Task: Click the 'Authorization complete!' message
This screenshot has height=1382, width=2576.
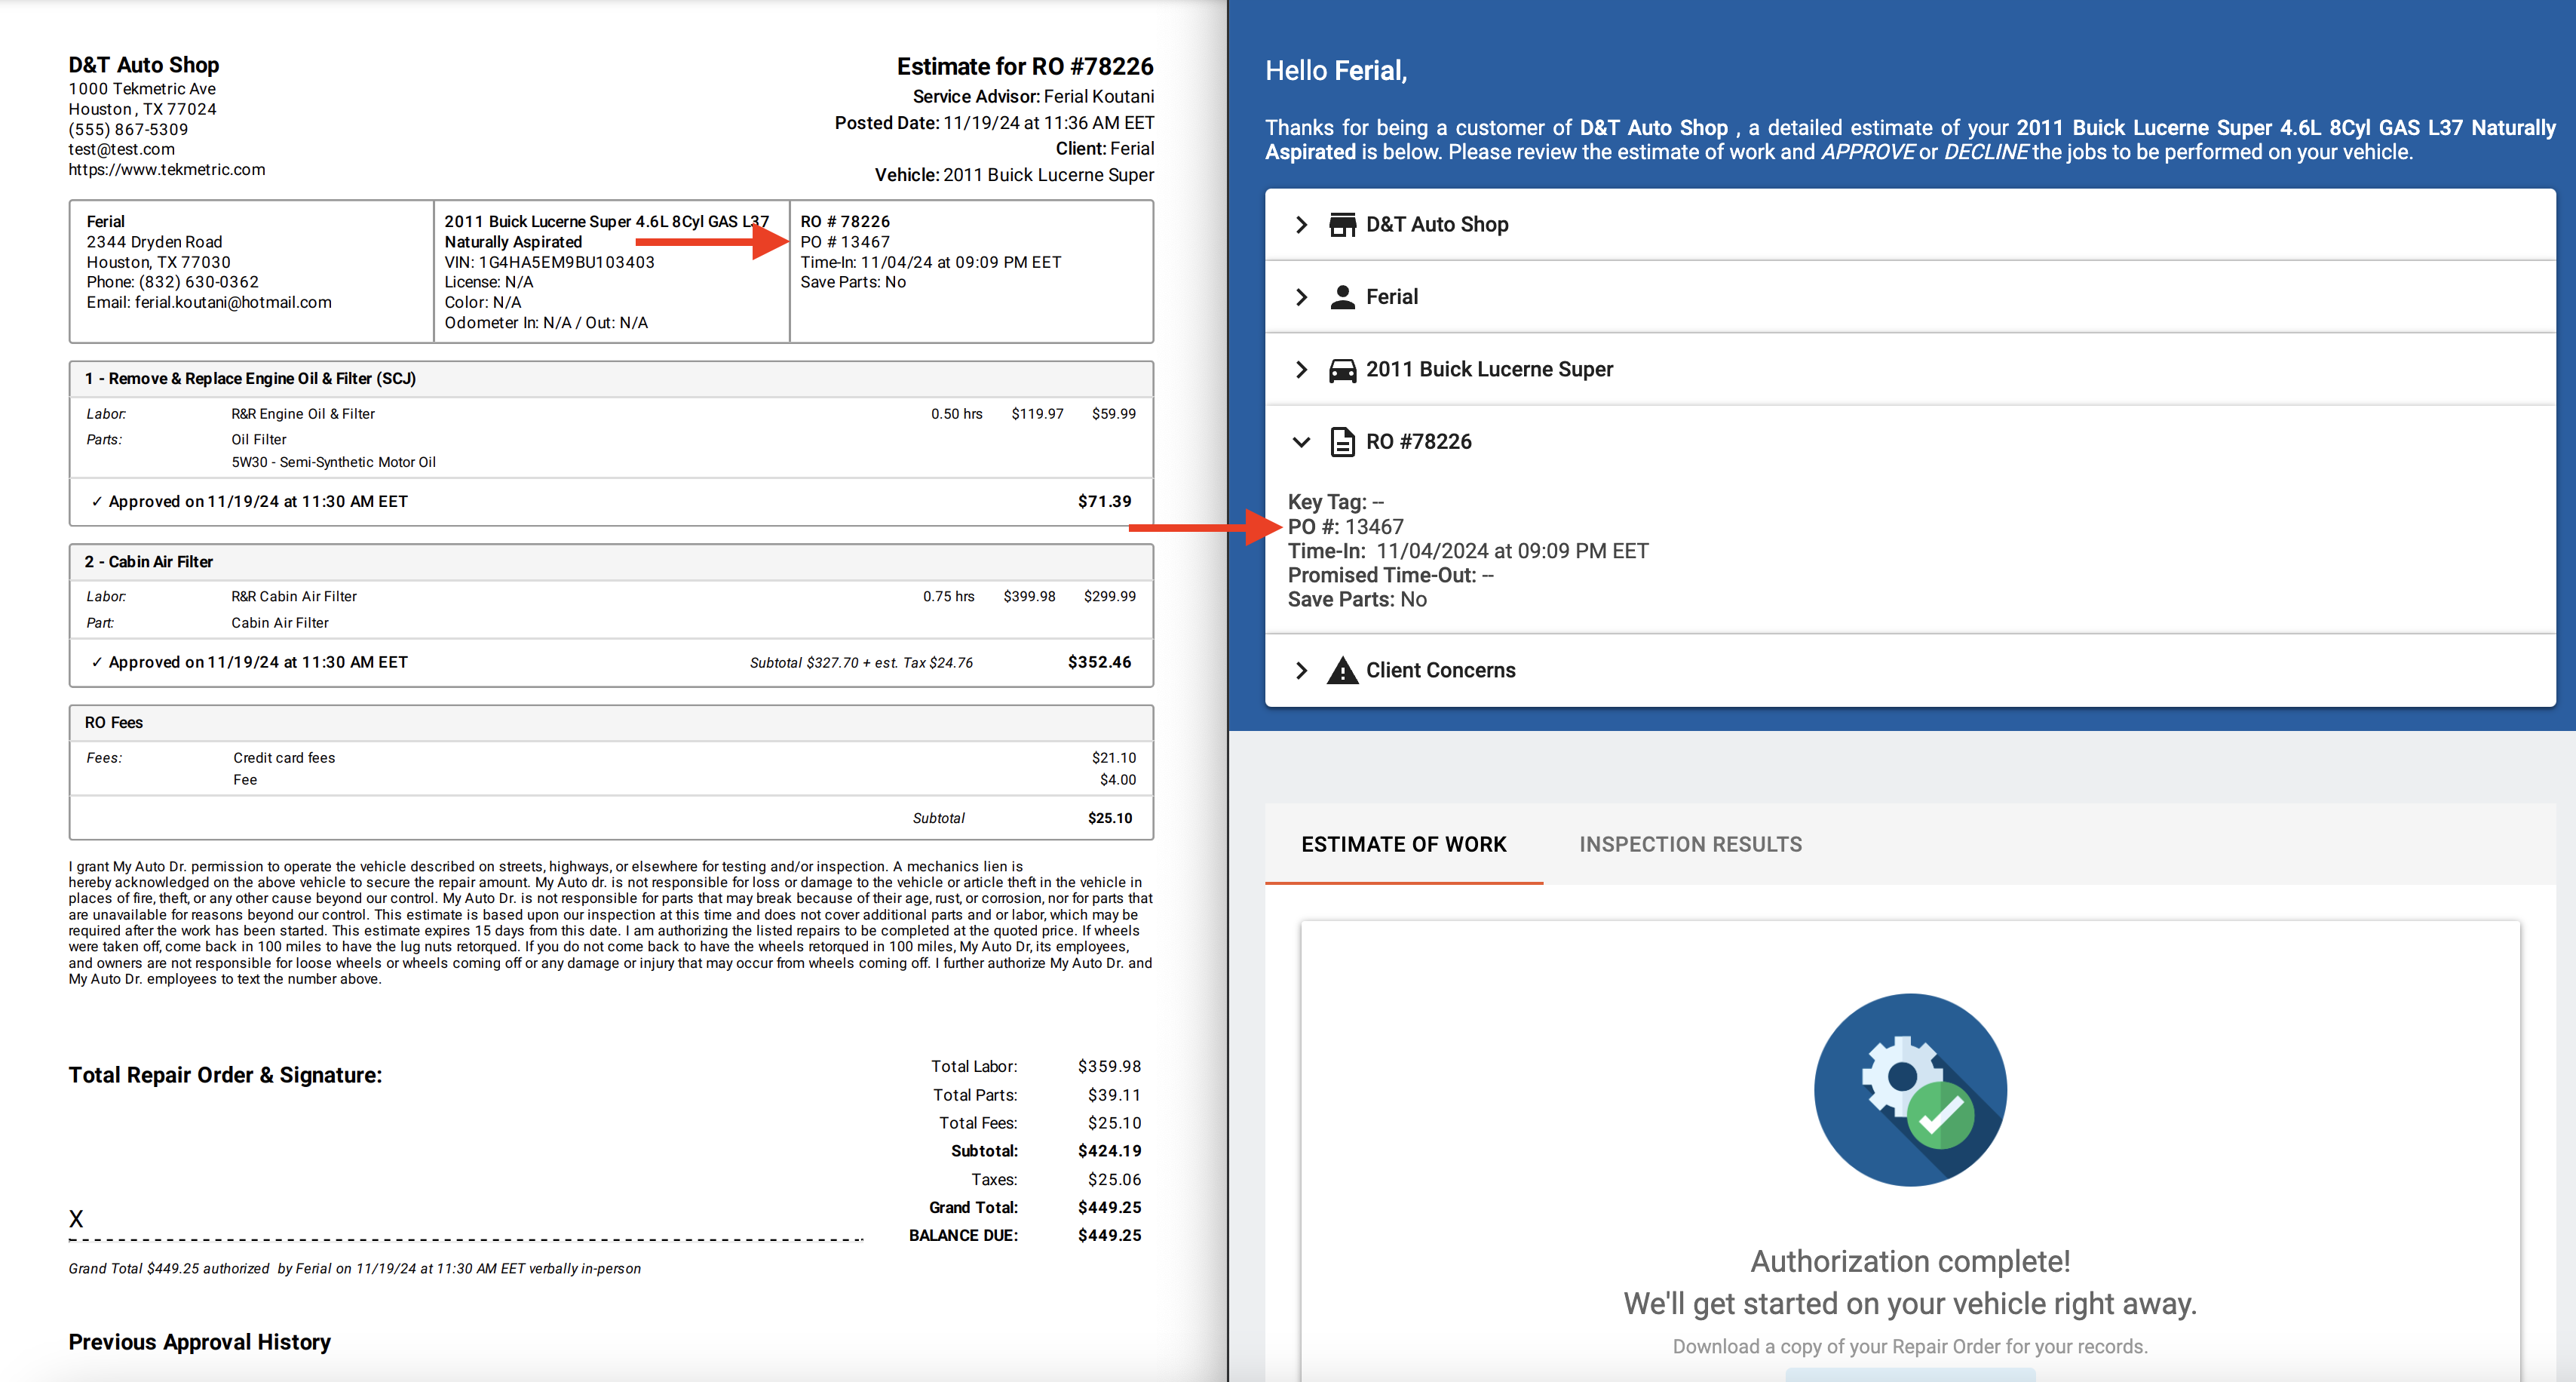Action: click(1910, 1262)
